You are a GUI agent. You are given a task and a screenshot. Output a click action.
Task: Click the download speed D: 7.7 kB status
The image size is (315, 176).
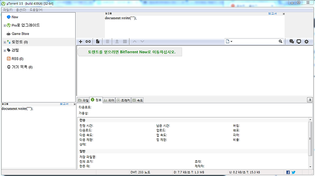pos(189,172)
